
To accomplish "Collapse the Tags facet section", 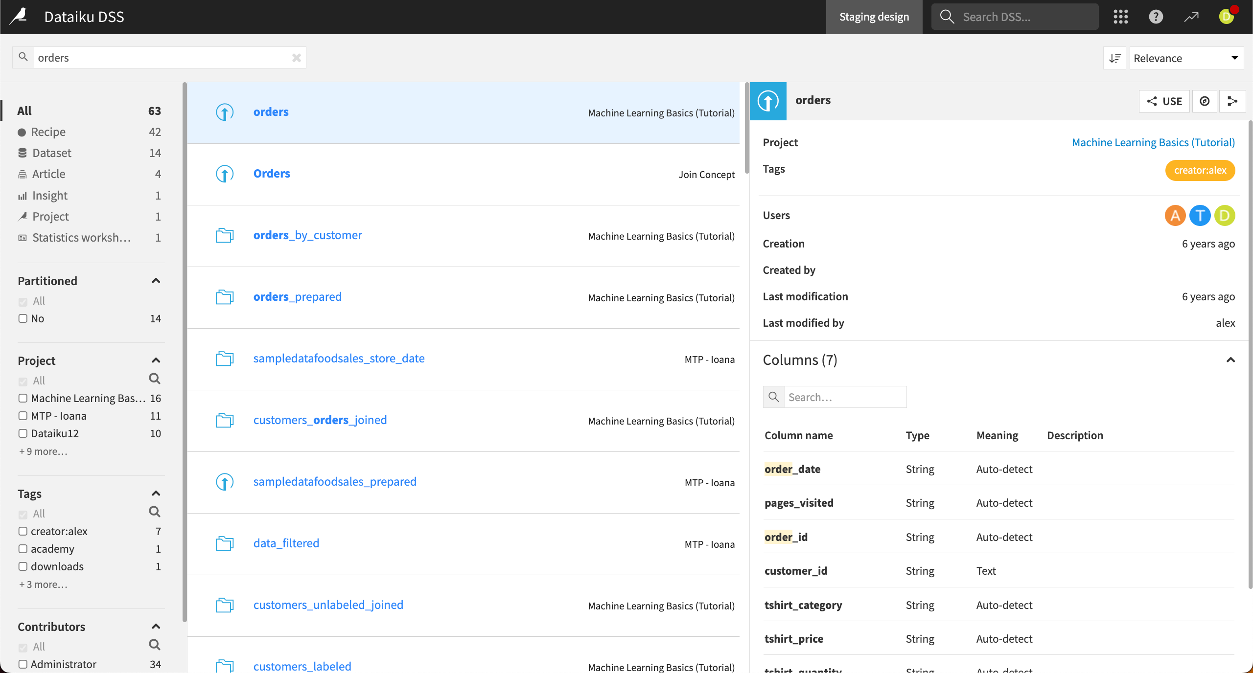I will [156, 494].
